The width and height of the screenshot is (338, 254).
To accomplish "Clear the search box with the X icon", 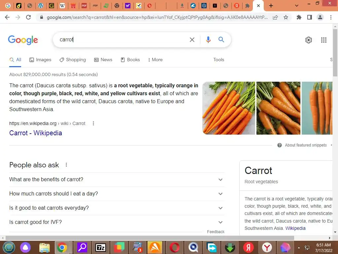I will (192, 40).
